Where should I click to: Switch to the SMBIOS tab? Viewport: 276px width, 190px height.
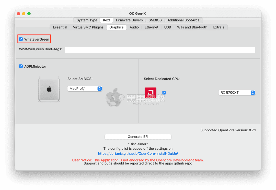point(155,20)
